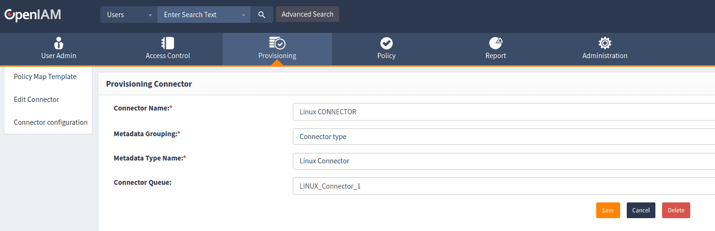
Task: Go to Connector configuration in sidebar
Action: 51,122
